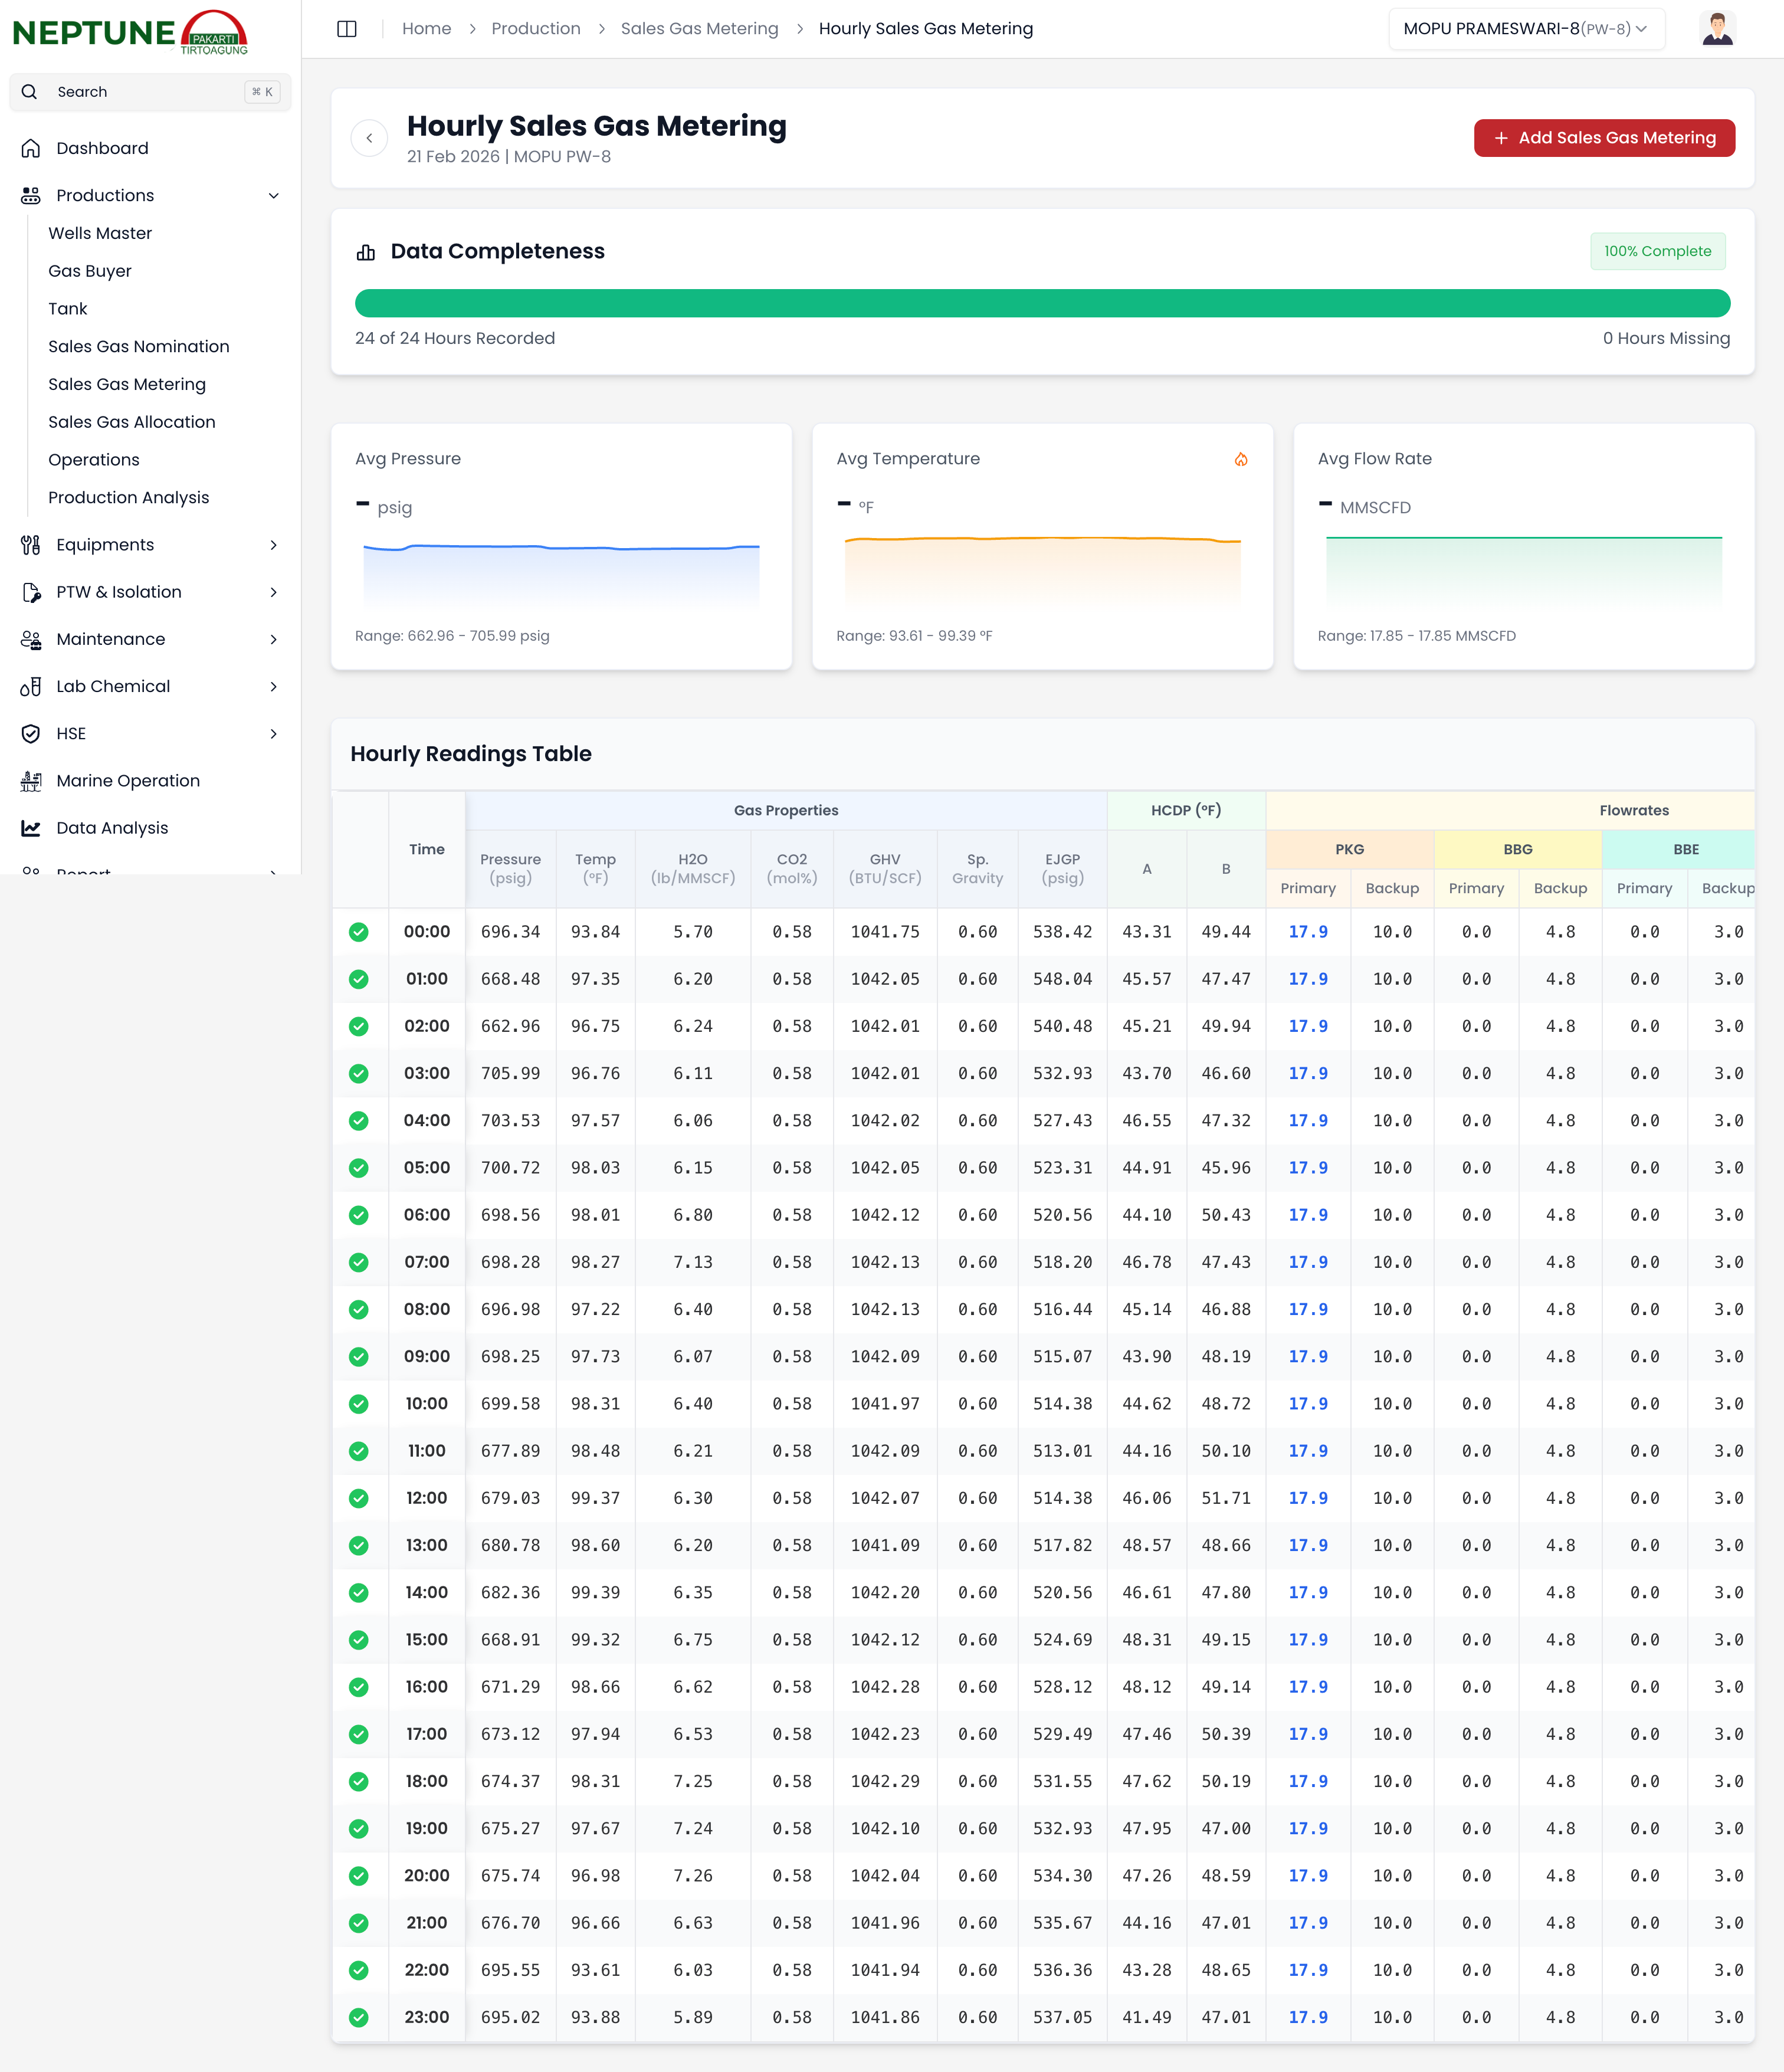
Task: Toggle the sidebar panel icon
Action: pyautogui.click(x=347, y=29)
